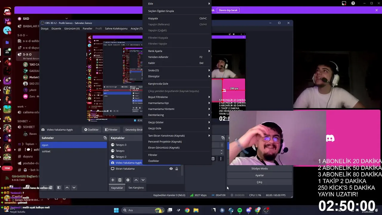The height and width of the screenshot is (215, 382).
Task: Open Discord server with 63 badge
Action: coord(7,21)
